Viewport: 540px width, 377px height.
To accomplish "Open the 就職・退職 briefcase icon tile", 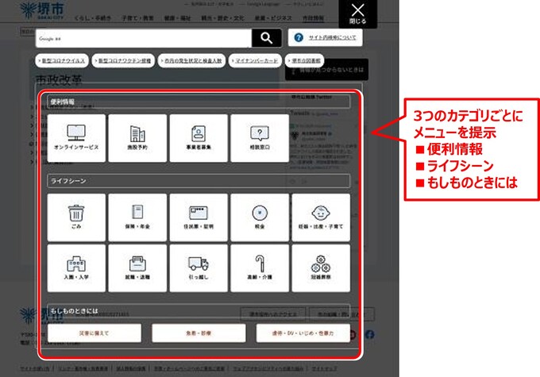I will [x=137, y=267].
